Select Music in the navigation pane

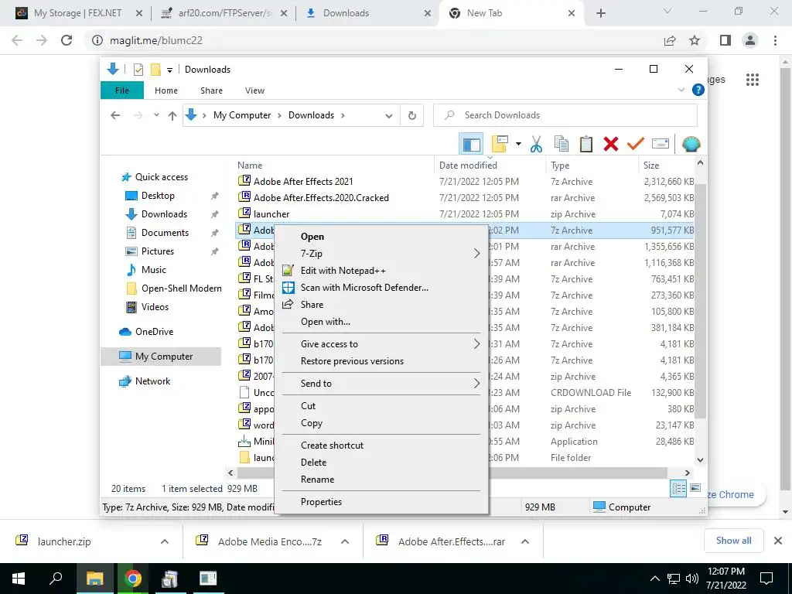[x=154, y=270]
